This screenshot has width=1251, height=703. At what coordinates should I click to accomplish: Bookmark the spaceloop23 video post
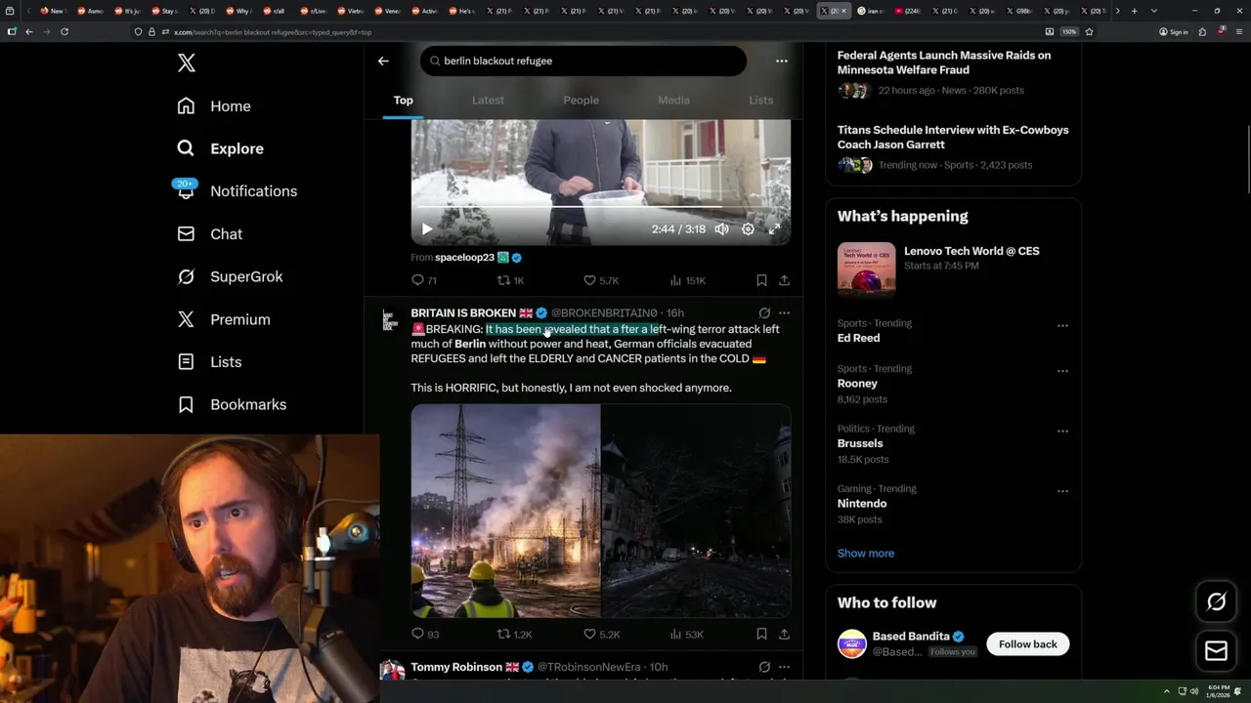tap(761, 280)
